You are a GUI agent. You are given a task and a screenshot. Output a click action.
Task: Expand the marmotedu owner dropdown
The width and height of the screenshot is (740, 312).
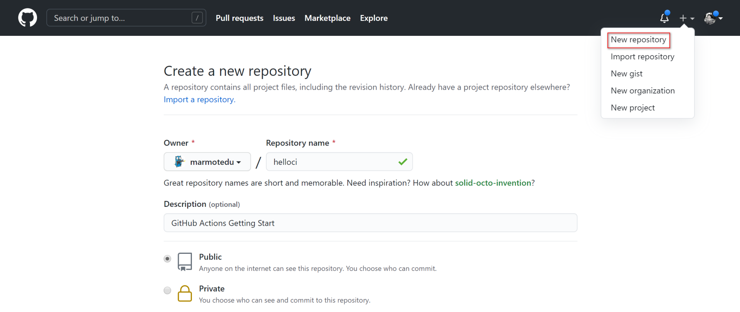tap(207, 162)
